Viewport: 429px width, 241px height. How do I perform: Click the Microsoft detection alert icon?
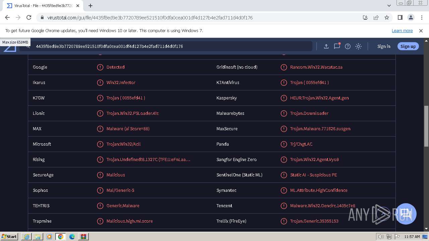pos(100,144)
